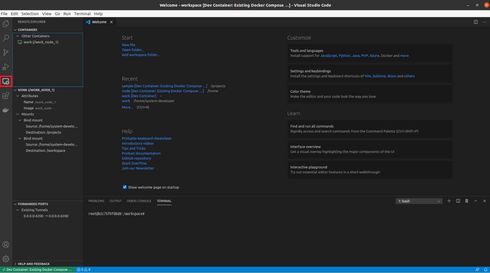Open the Terminal menu
The width and height of the screenshot is (490, 273).
[82, 13]
